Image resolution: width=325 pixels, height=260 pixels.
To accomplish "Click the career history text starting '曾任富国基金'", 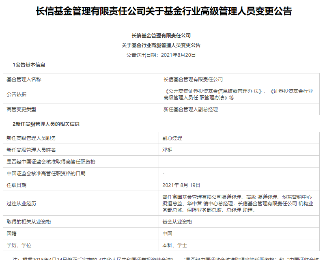I will click(x=238, y=203).
